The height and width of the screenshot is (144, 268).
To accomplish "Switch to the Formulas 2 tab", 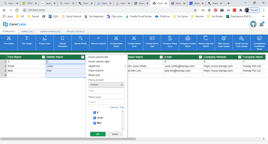I will pos(27,31).
